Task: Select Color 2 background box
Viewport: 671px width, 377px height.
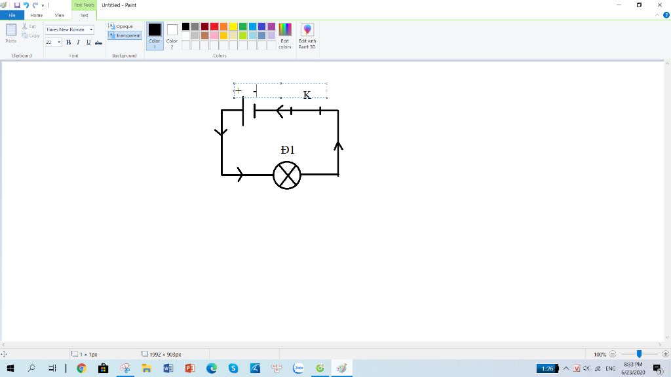Action: click(x=172, y=36)
